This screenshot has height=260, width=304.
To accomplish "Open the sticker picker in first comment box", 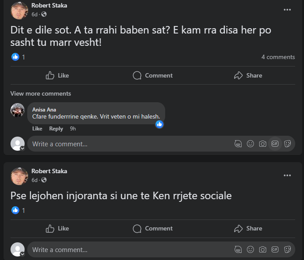I will pyautogui.click(x=288, y=144).
